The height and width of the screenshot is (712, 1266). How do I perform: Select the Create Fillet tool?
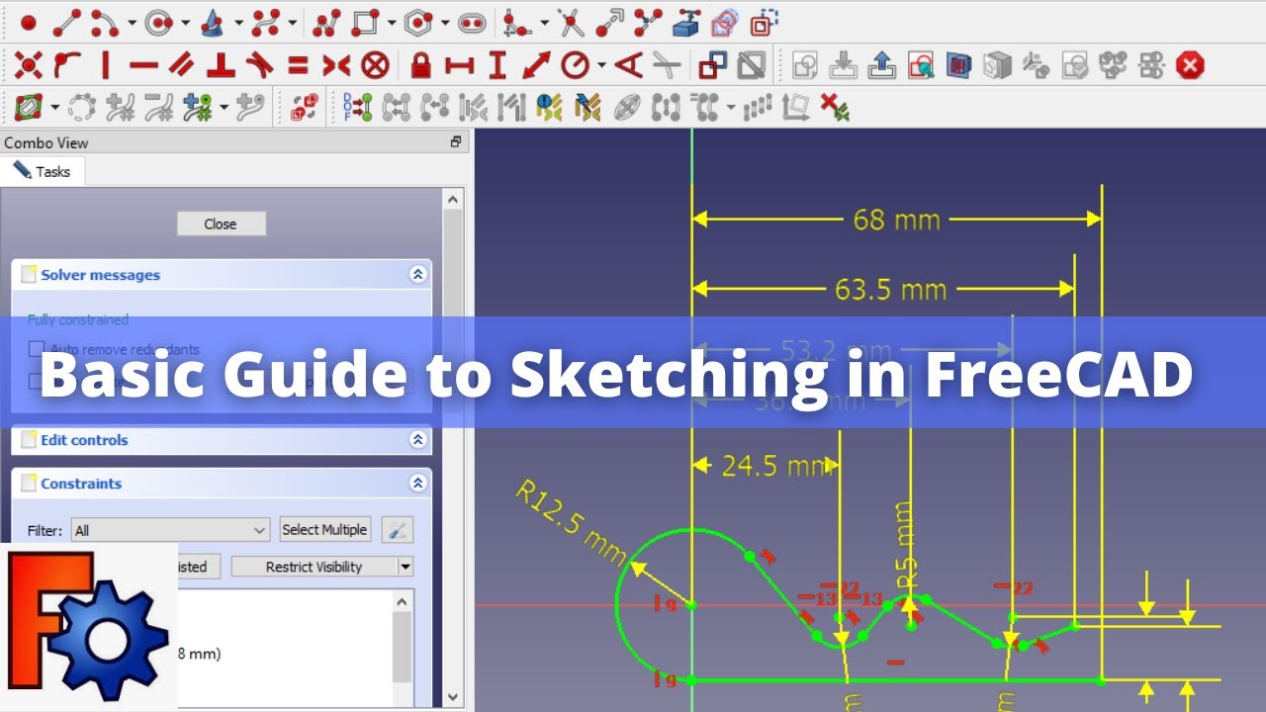point(516,21)
